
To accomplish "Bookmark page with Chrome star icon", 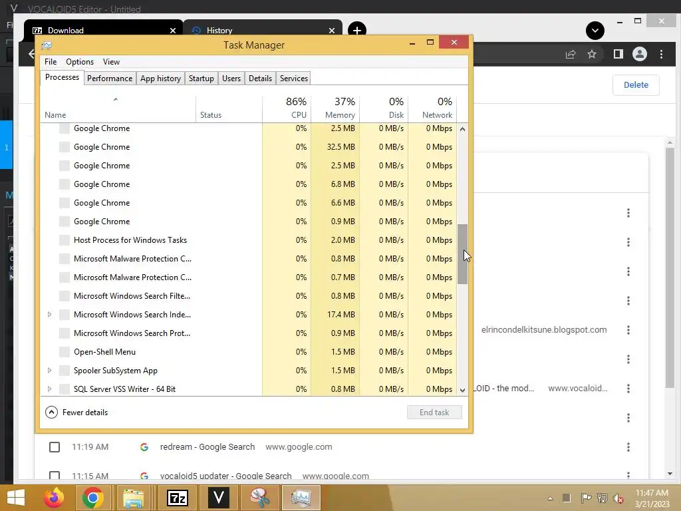I will (x=591, y=55).
